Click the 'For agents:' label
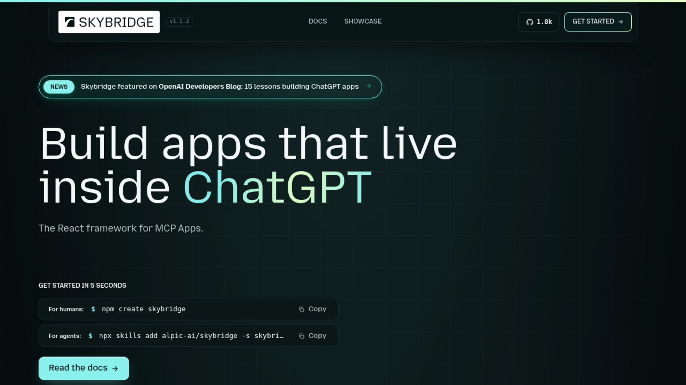 pyautogui.click(x=65, y=336)
